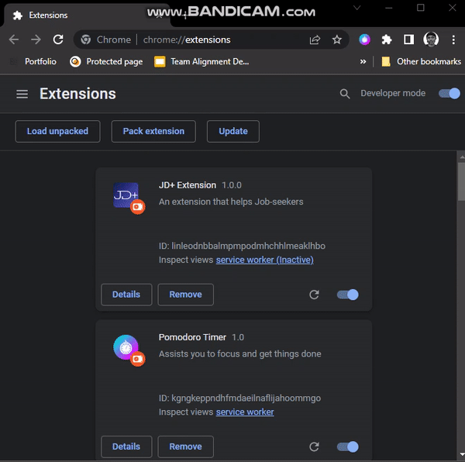Open JD+ service worker (Inactive) link
The image size is (465, 462).
[264, 260]
